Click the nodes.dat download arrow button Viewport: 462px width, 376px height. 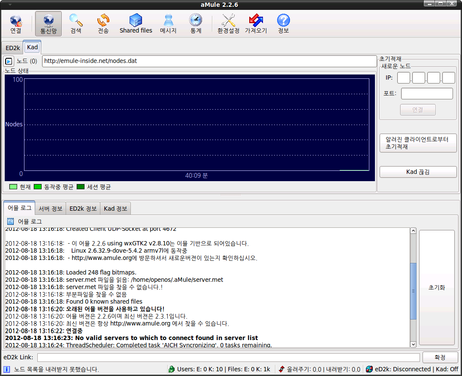pos(9,61)
